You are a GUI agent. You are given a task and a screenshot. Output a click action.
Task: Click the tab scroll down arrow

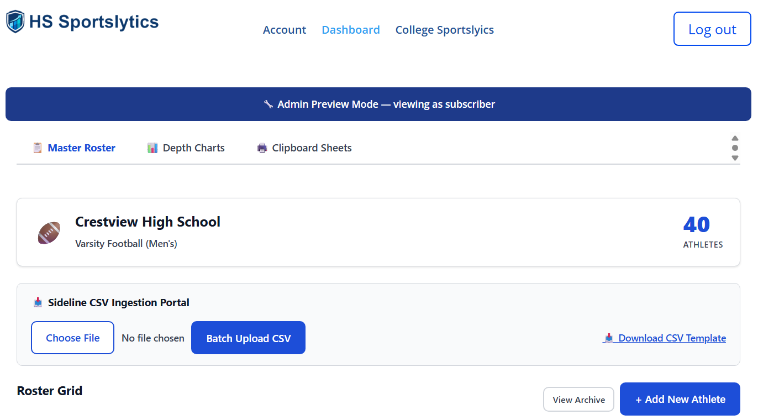tap(735, 158)
